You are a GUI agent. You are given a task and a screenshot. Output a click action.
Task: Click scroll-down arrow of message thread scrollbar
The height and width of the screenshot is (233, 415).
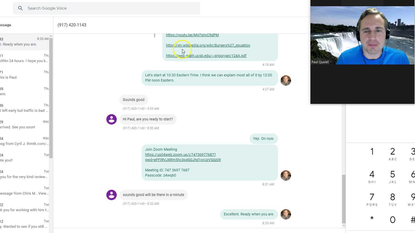(344, 225)
